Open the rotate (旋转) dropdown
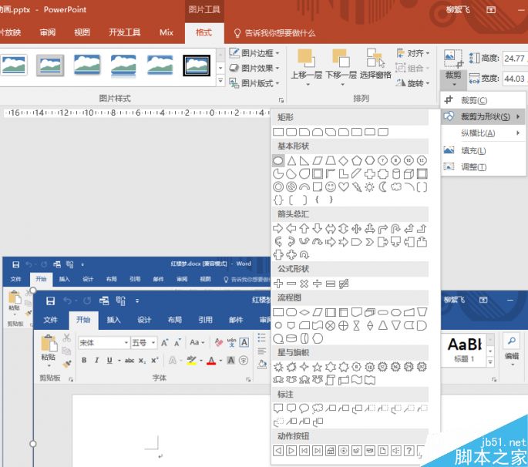 pos(414,83)
